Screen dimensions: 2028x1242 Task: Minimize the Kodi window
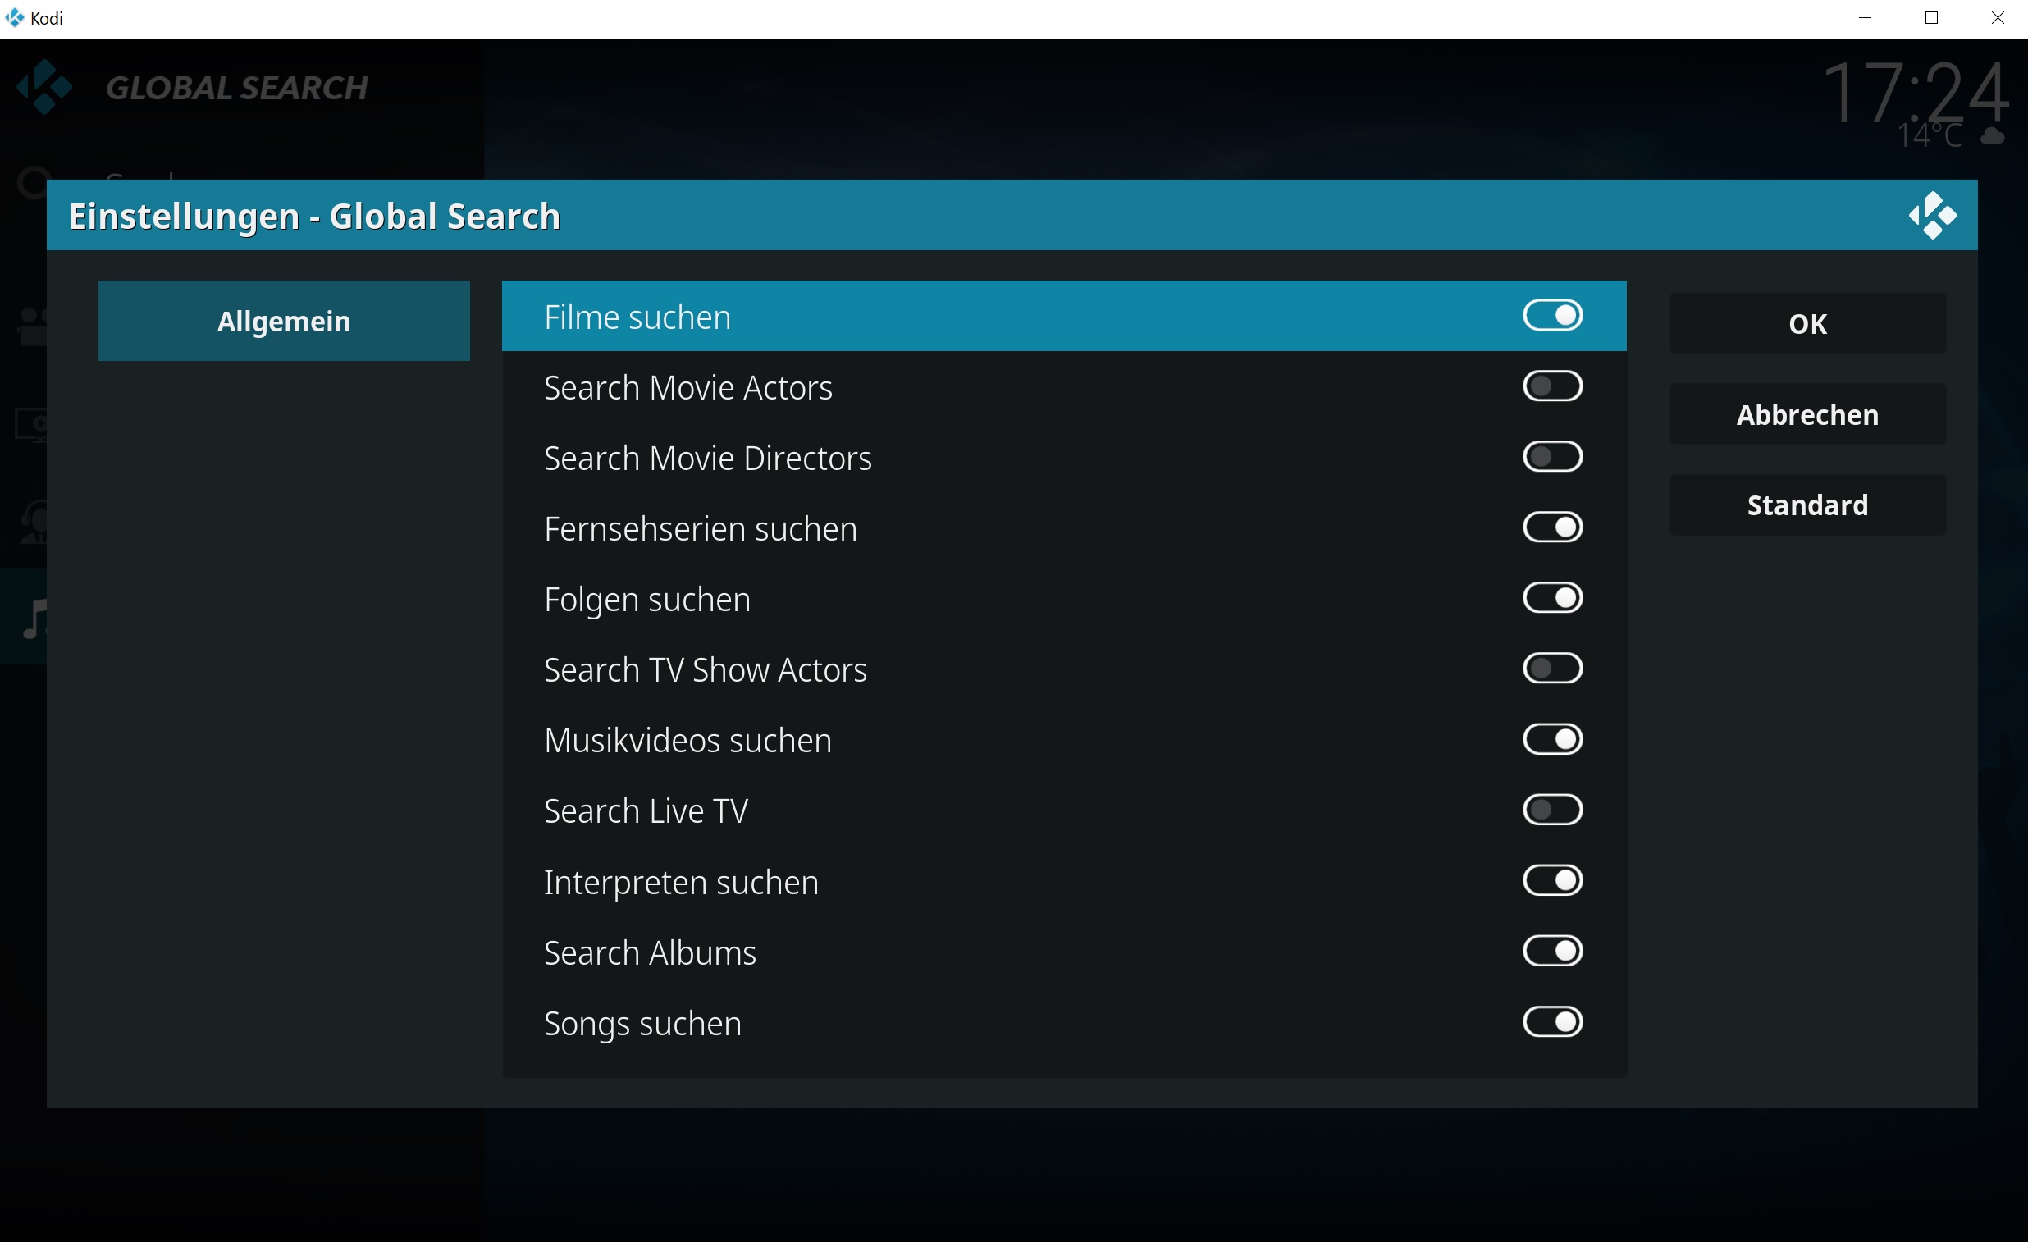tap(1865, 18)
